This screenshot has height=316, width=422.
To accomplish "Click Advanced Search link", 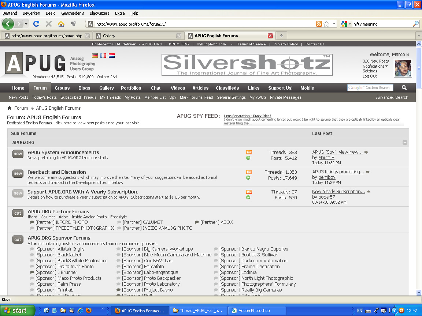I will (x=392, y=97).
